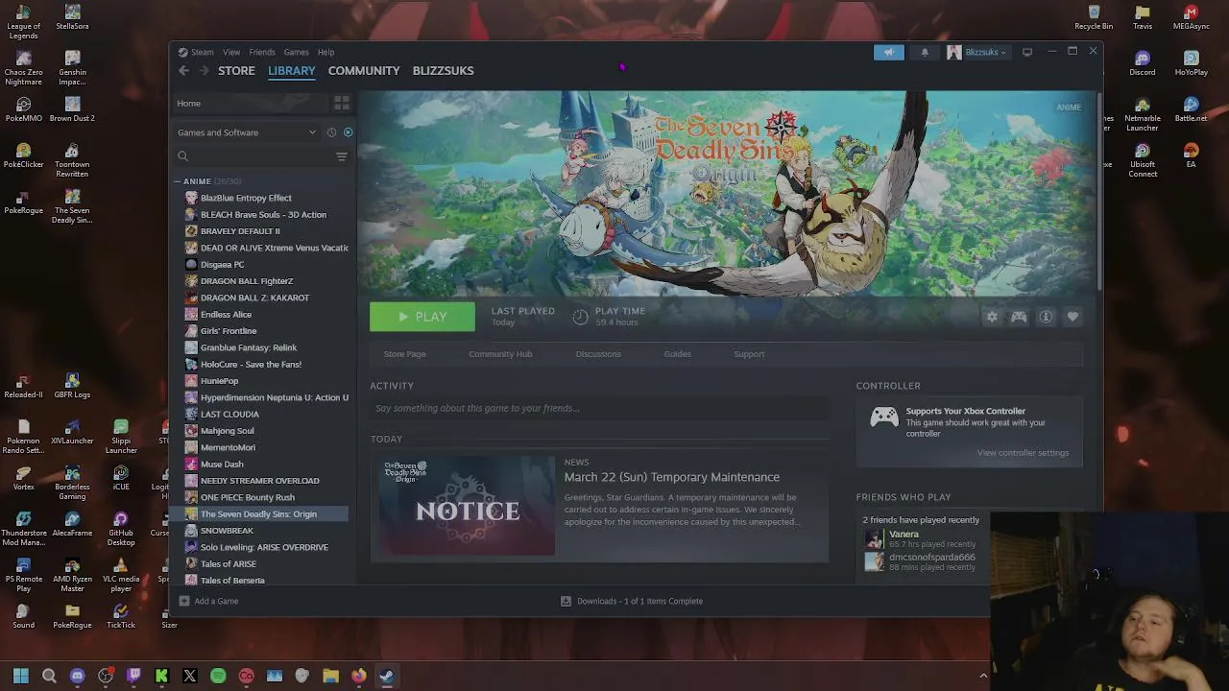This screenshot has height=691, width=1229.
Task: Go forward with the right arrow
Action: (204, 70)
